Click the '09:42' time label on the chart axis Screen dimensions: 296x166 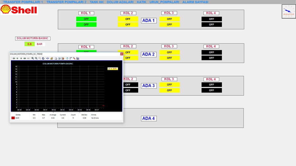pyautogui.click(x=54, y=110)
